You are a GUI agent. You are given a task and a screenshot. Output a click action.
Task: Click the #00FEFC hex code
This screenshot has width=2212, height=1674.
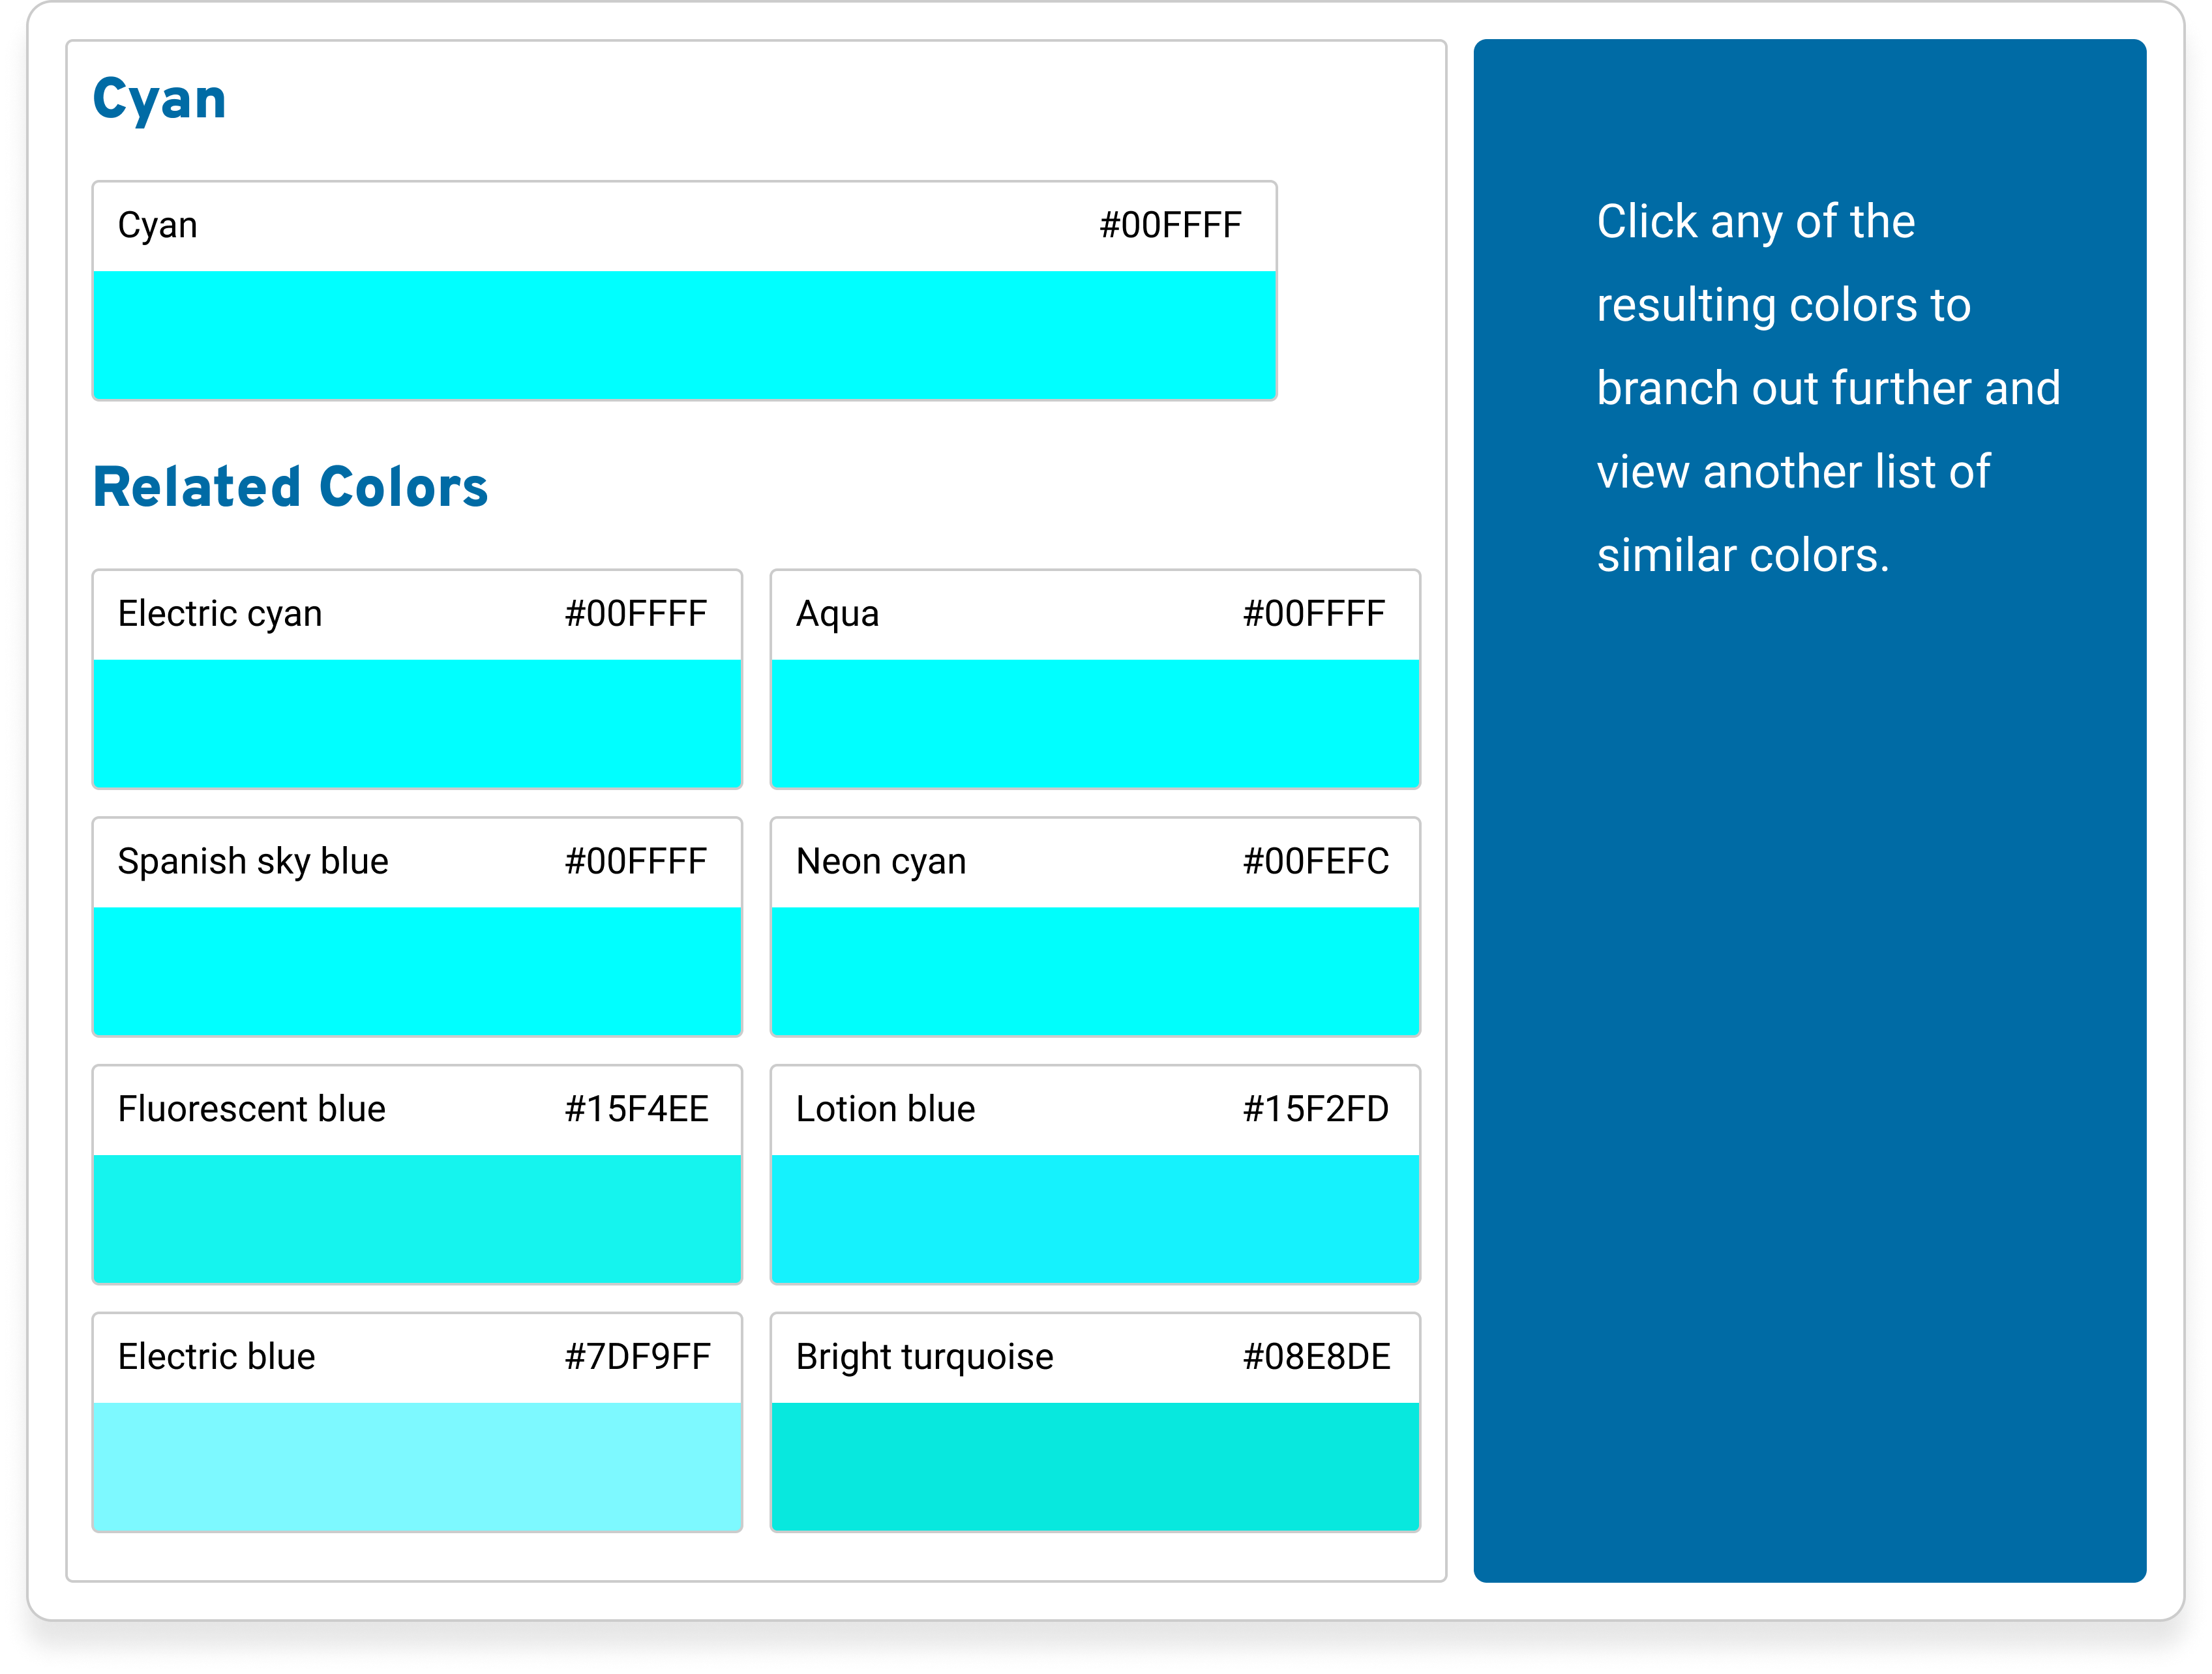point(1316,862)
